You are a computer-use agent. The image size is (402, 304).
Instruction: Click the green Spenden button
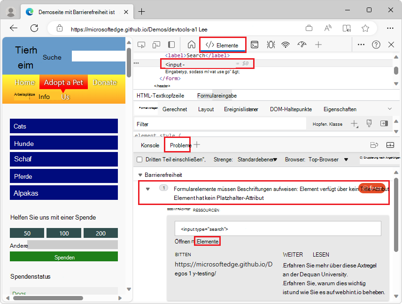(64, 257)
